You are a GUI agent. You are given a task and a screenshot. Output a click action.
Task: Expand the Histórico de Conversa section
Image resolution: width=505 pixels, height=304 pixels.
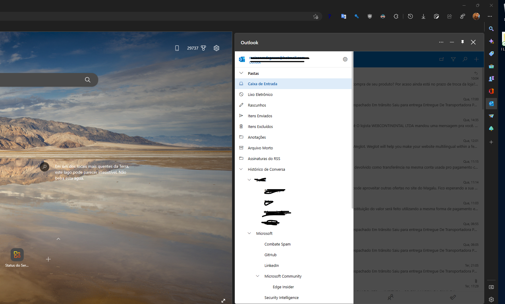241,169
